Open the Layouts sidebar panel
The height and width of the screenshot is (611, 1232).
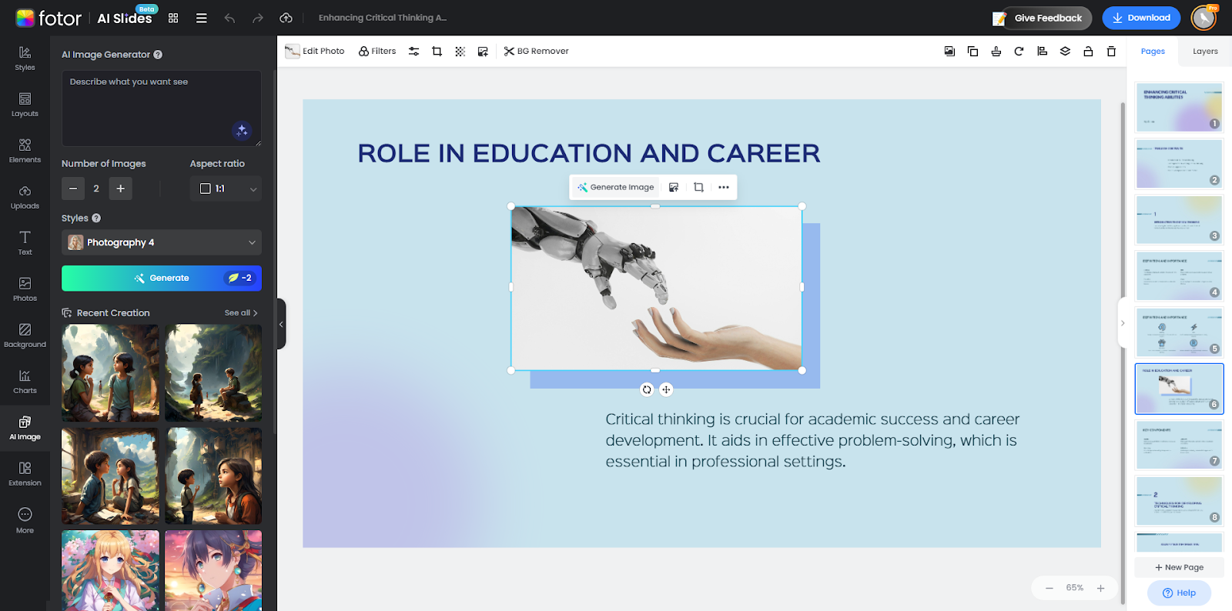[x=25, y=105]
